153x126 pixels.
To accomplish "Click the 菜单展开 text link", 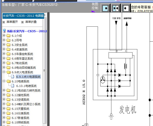I will point(12,22).
